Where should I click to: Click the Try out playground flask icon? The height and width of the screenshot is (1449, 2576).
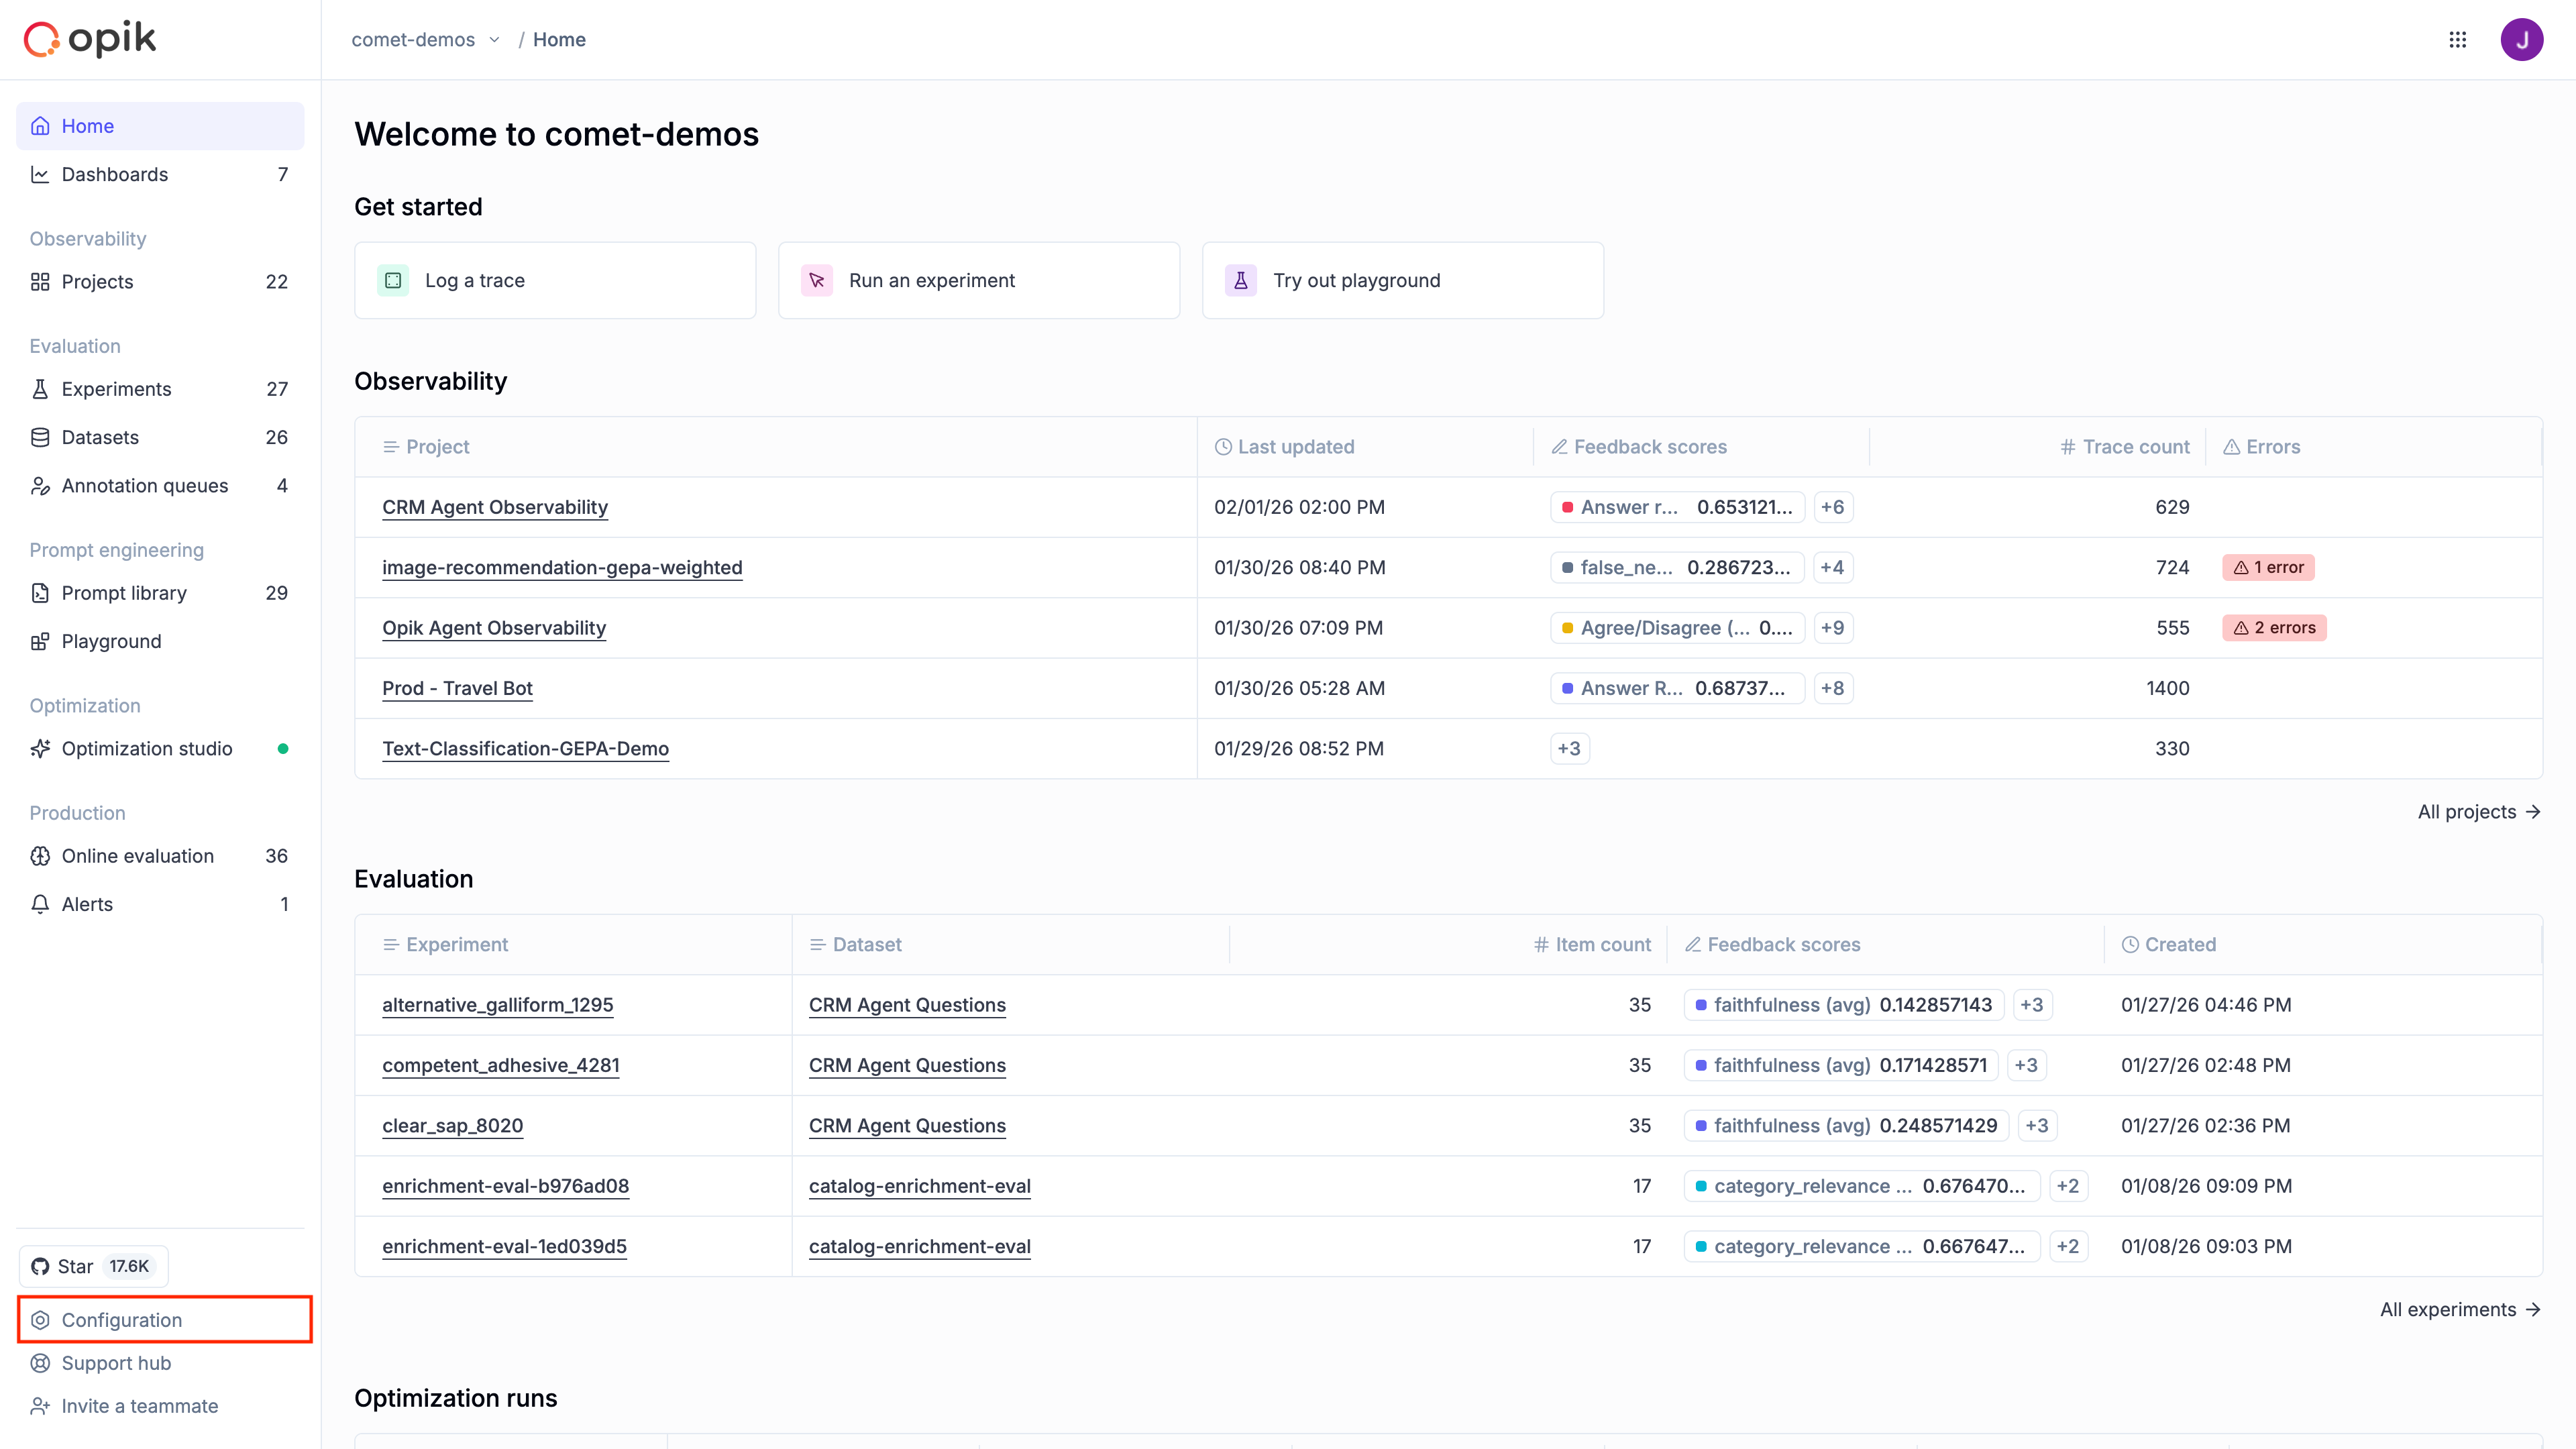coord(1240,280)
